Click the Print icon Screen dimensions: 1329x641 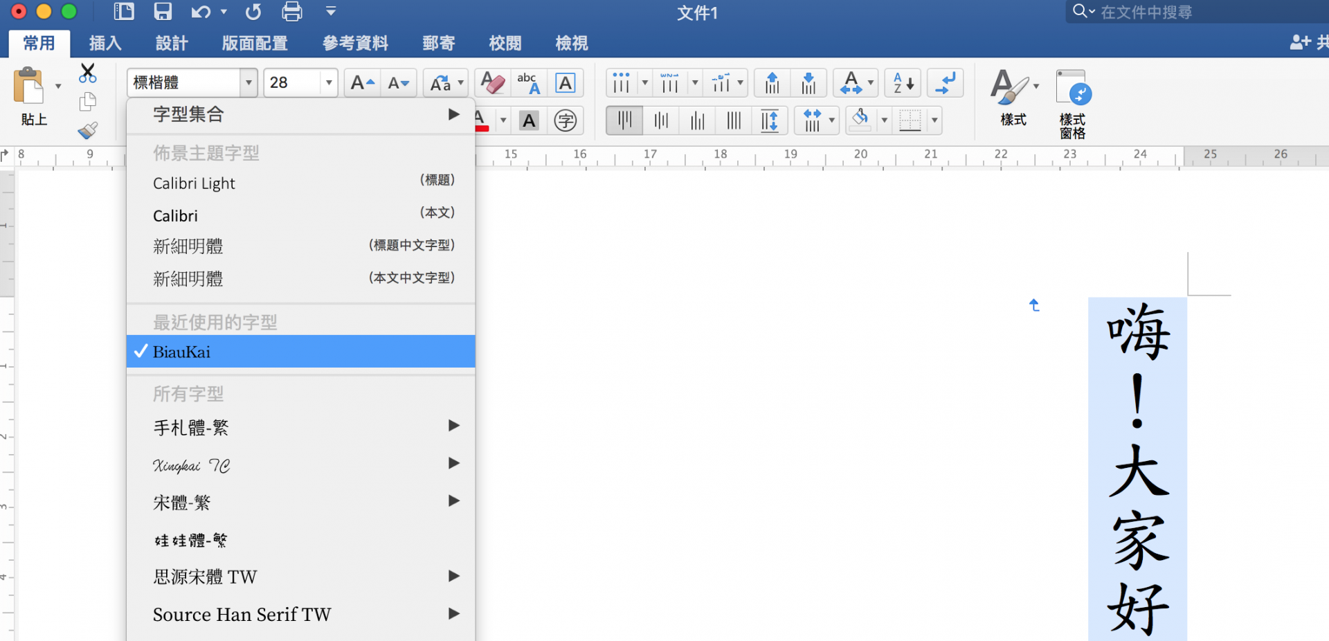click(292, 12)
